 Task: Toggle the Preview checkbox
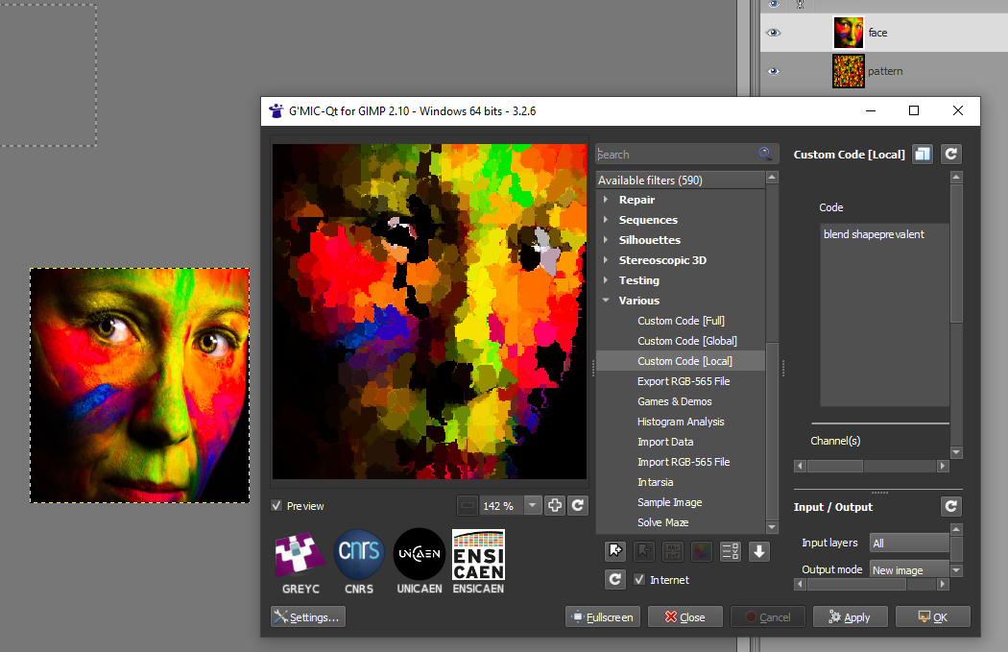[277, 506]
